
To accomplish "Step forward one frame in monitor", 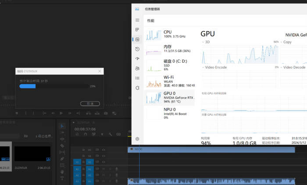I will [70, 113].
